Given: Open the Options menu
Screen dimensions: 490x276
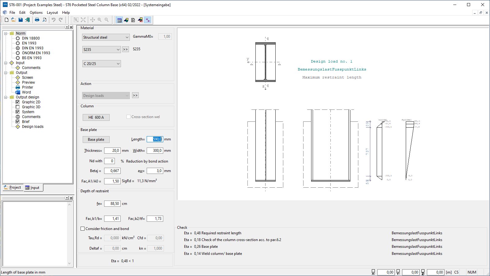Looking at the screenshot, I should (36, 13).
